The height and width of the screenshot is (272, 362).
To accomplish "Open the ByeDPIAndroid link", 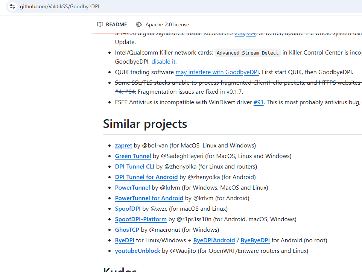I will [x=214, y=240].
